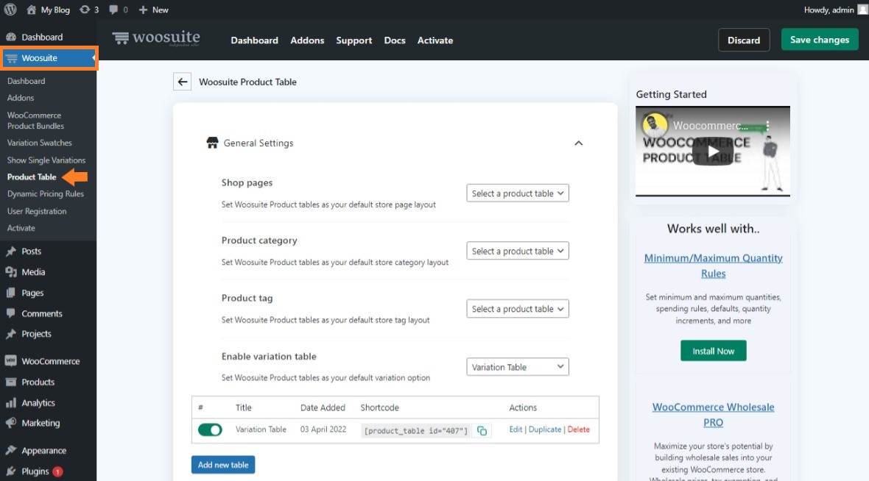Image resolution: width=869 pixels, height=481 pixels.
Task: Edit the Variation Table row
Action: point(516,430)
